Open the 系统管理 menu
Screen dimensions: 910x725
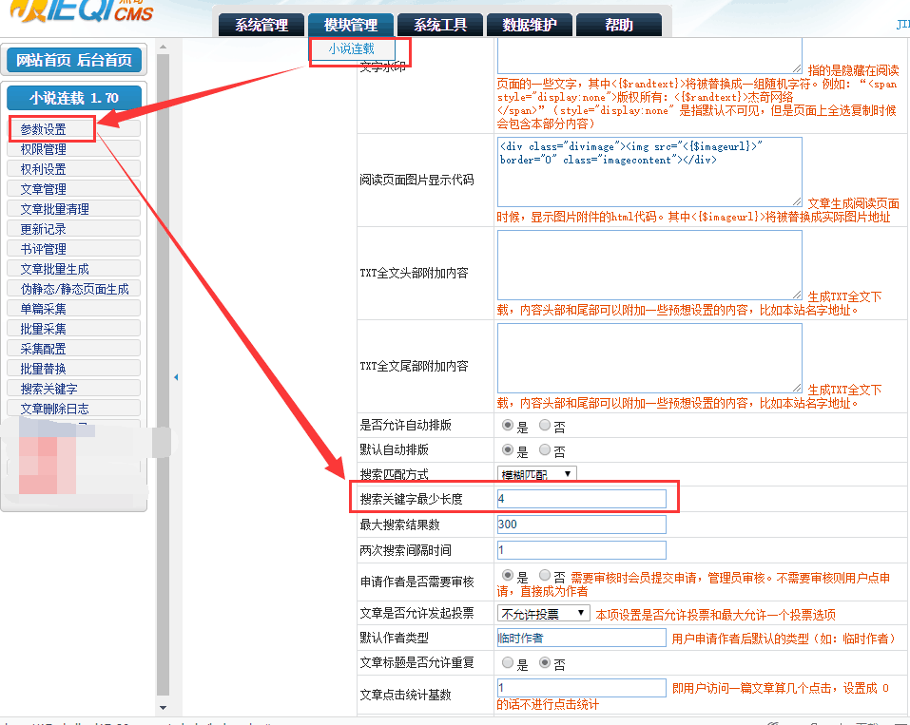[x=261, y=26]
